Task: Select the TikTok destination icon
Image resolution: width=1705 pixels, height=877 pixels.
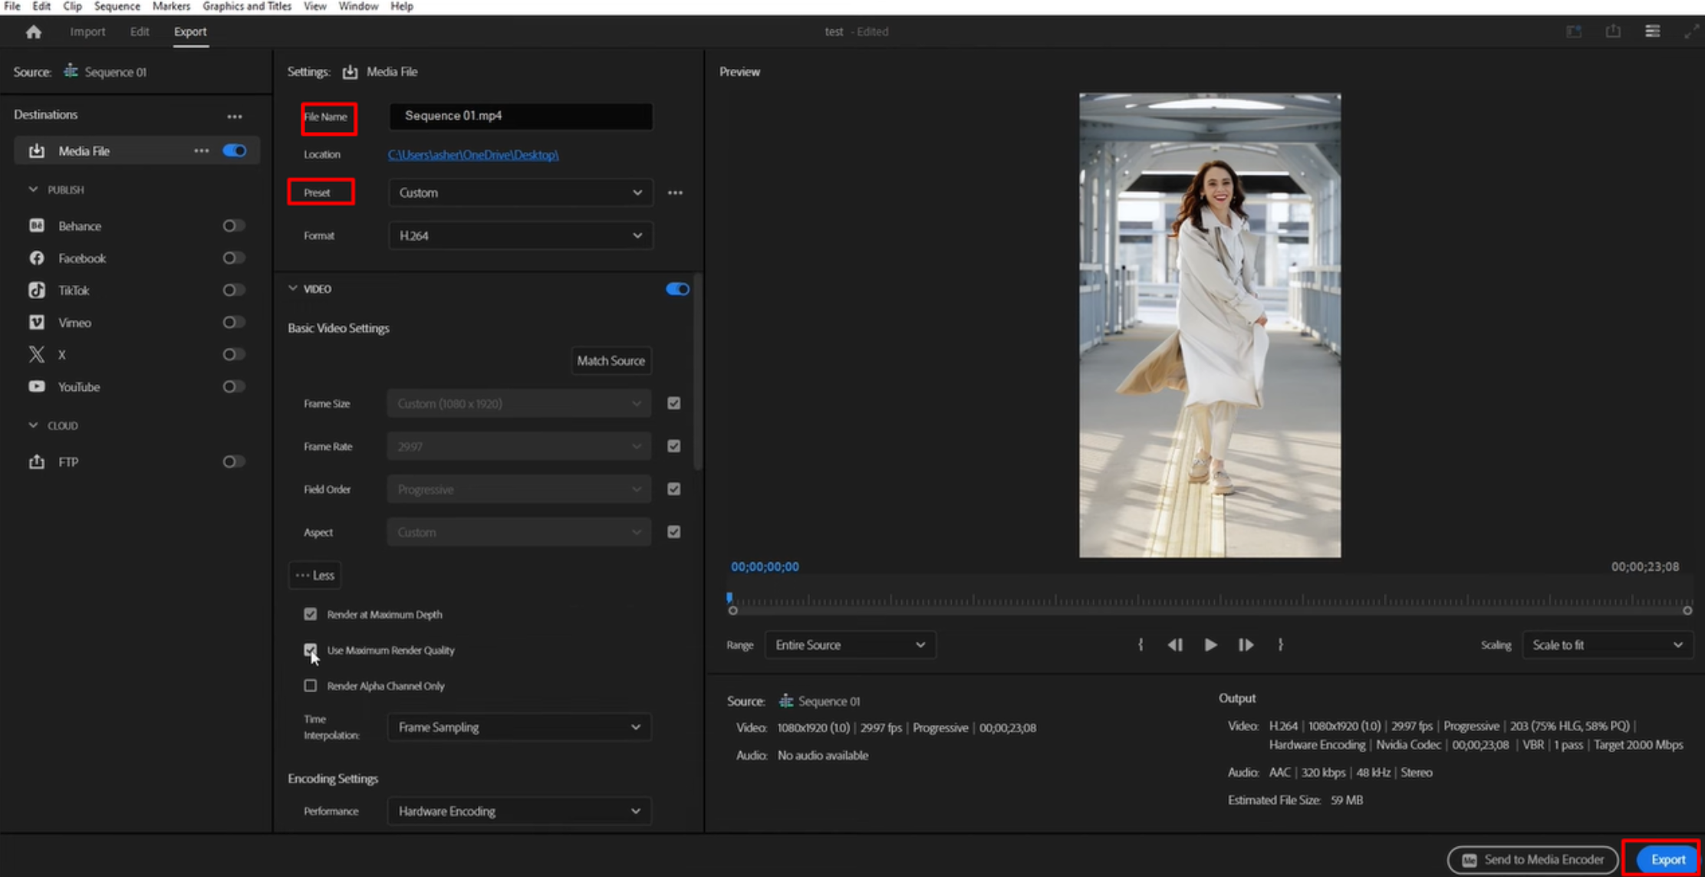Action: 37,290
